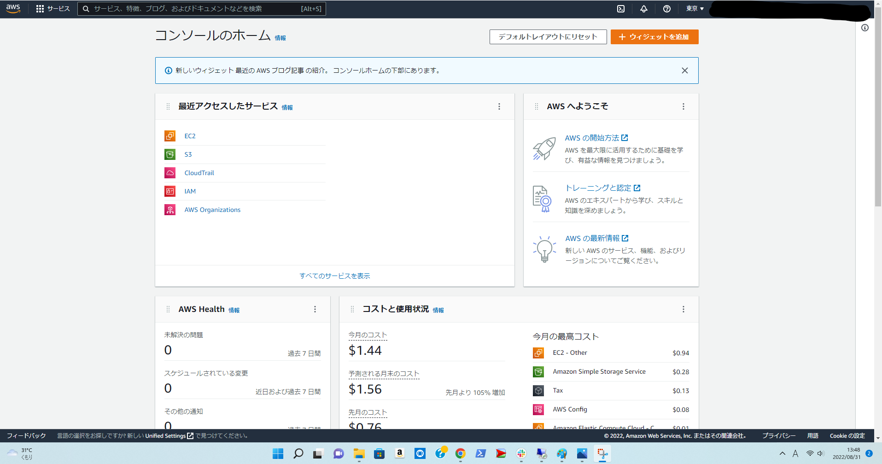882x464 pixels.
Task: Click the フィードバック footer button
Action: [x=26, y=436]
